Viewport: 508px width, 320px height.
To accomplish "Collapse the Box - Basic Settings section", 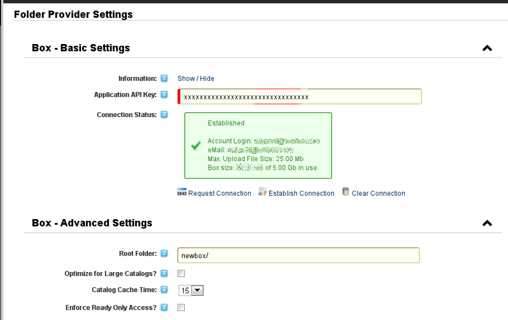I will pyautogui.click(x=487, y=48).
